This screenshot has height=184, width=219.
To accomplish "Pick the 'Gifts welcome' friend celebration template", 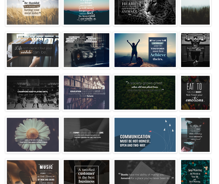I will click(x=195, y=135).
